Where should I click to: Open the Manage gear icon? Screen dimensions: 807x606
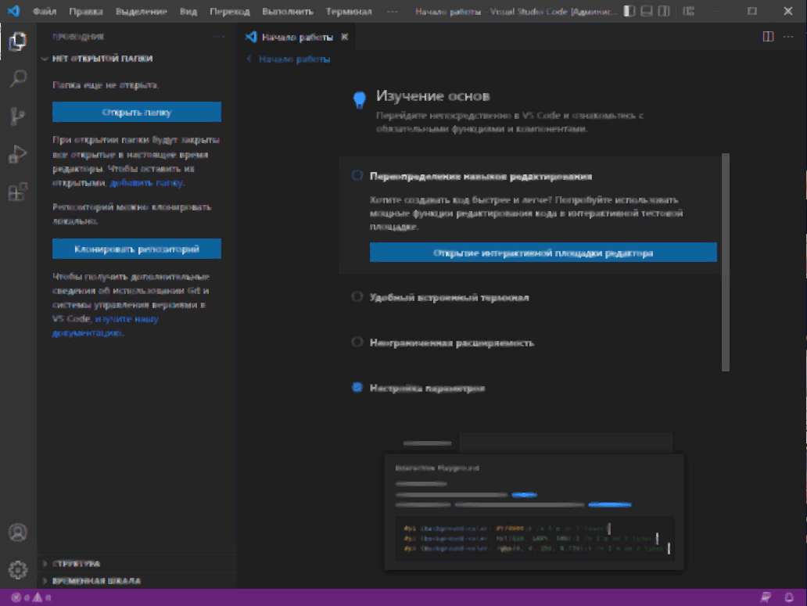point(18,569)
